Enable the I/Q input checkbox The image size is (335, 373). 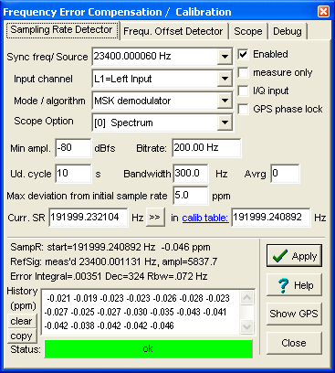click(243, 91)
